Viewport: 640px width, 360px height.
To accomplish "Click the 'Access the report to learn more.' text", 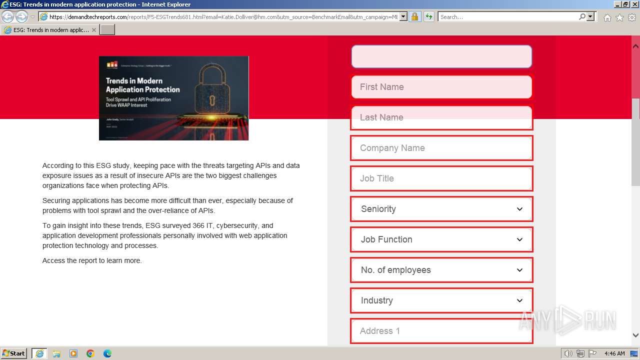I will (x=92, y=260).
